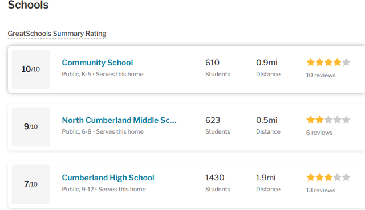Open the 13 reviews link

click(x=321, y=190)
